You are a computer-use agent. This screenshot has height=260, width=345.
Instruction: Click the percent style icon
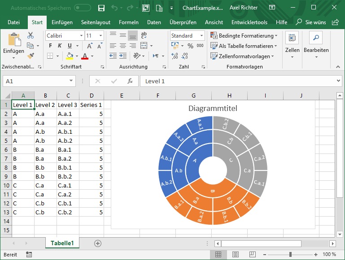190,46
